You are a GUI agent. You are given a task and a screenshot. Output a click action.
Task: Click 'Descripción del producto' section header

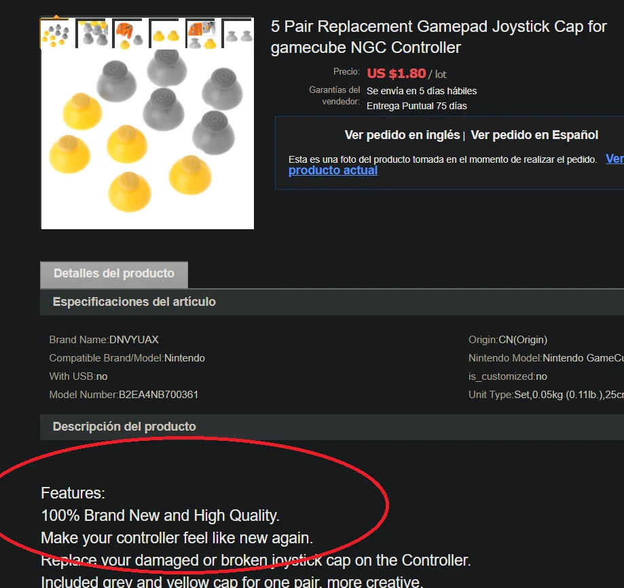pos(332,427)
